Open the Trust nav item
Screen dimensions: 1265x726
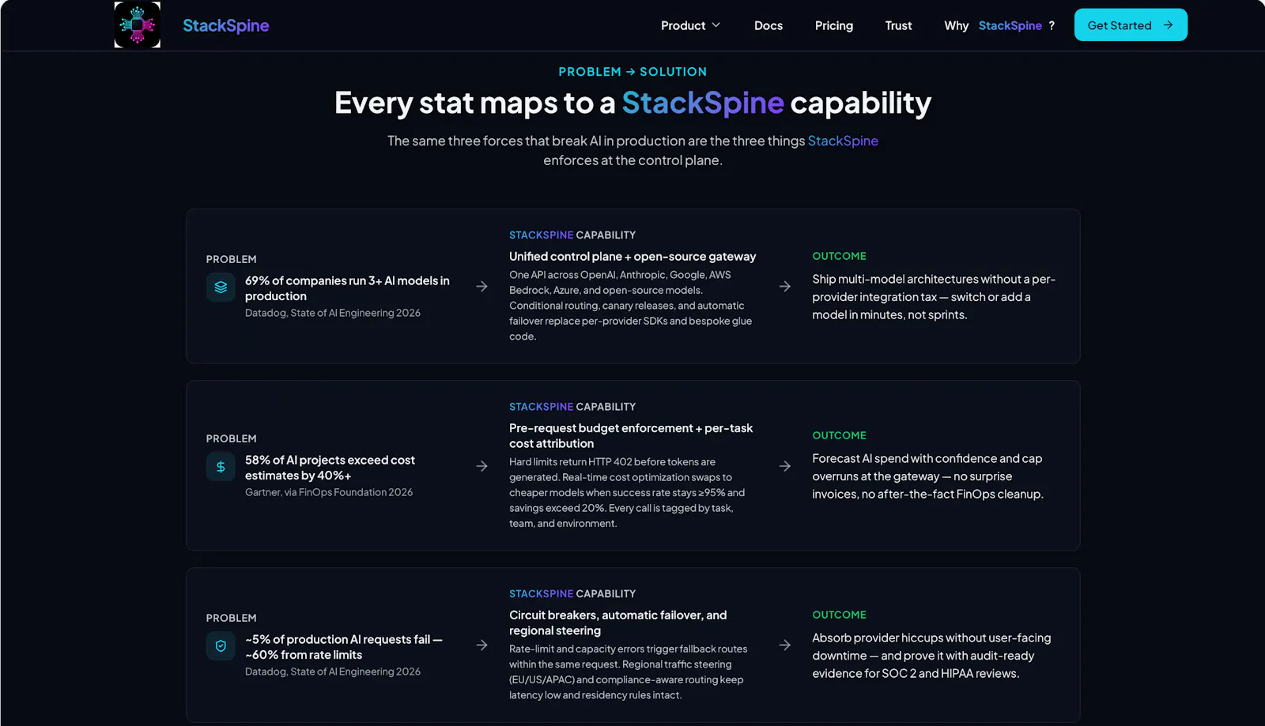(898, 25)
